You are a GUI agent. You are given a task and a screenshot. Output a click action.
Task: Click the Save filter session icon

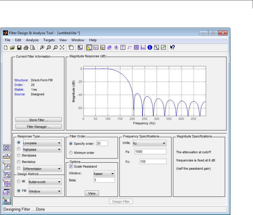coord(19,47)
